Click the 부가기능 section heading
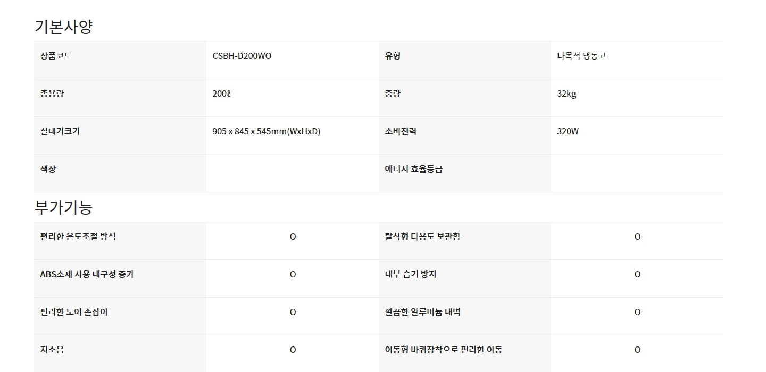The width and height of the screenshot is (766, 372). coord(63,207)
